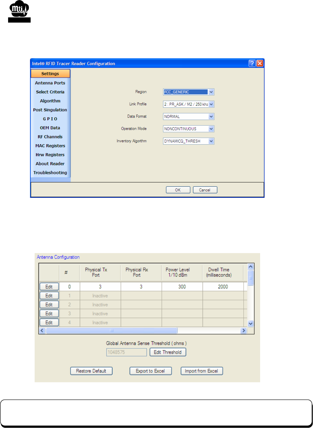313x428 pixels.
Task: Open the Post Singulation section
Action: click(50, 110)
